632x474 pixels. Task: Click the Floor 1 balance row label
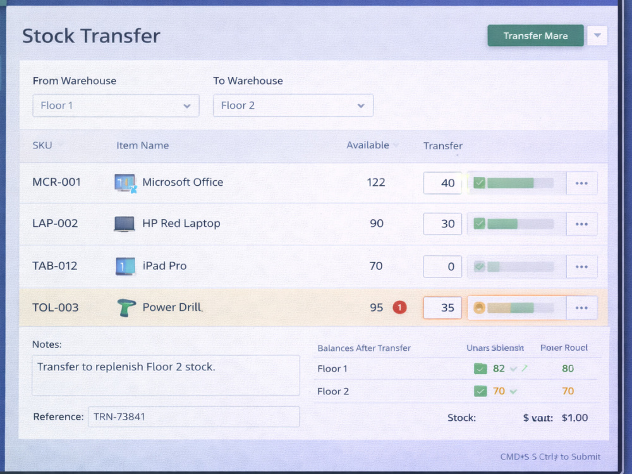pos(332,369)
